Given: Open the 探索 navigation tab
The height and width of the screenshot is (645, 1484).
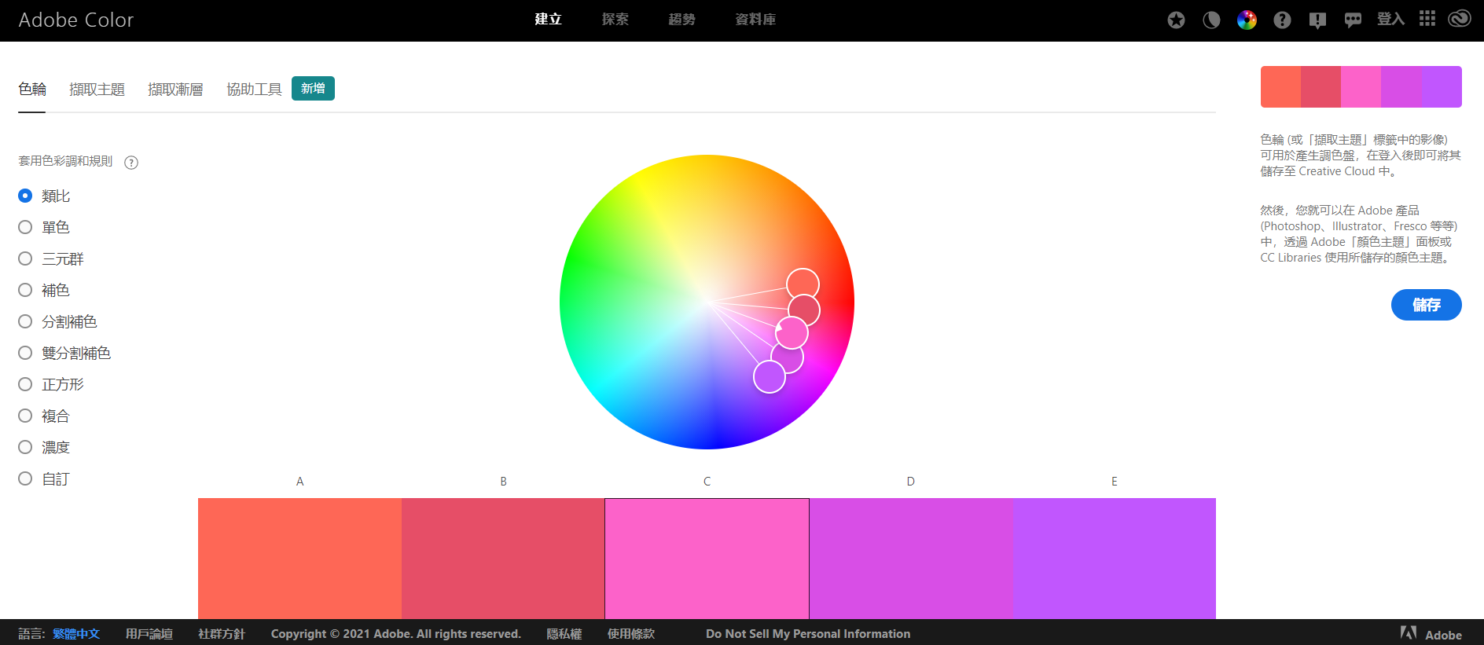Looking at the screenshot, I should (x=615, y=20).
